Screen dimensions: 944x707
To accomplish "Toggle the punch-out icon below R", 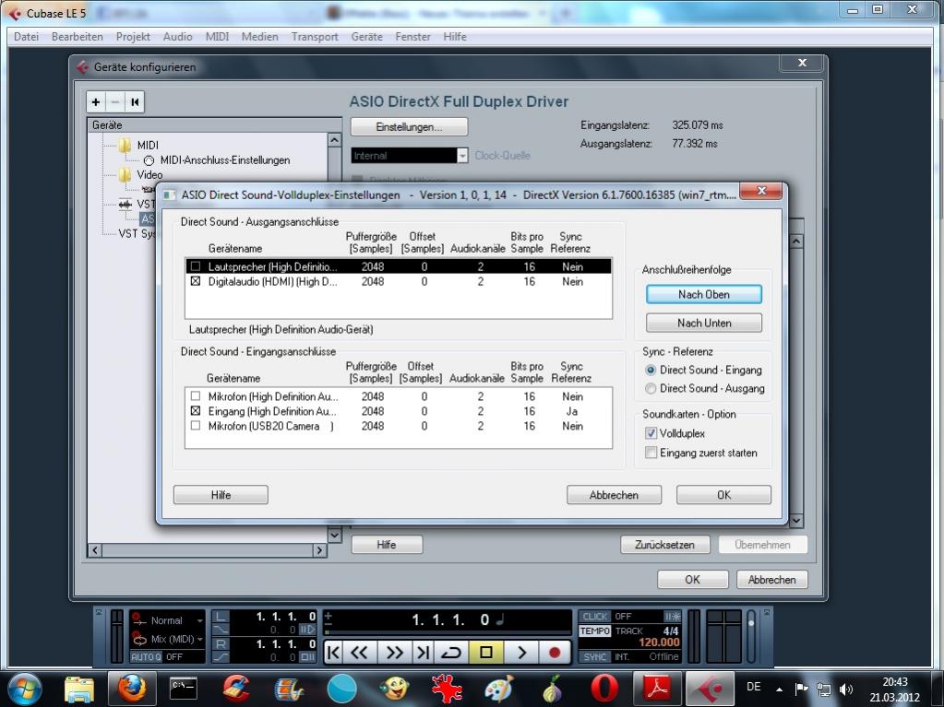I will click(221, 657).
